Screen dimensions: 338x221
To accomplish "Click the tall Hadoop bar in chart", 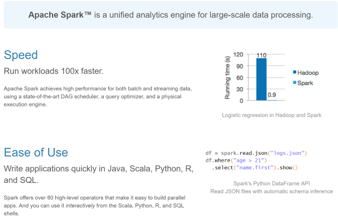I will pos(261,79).
